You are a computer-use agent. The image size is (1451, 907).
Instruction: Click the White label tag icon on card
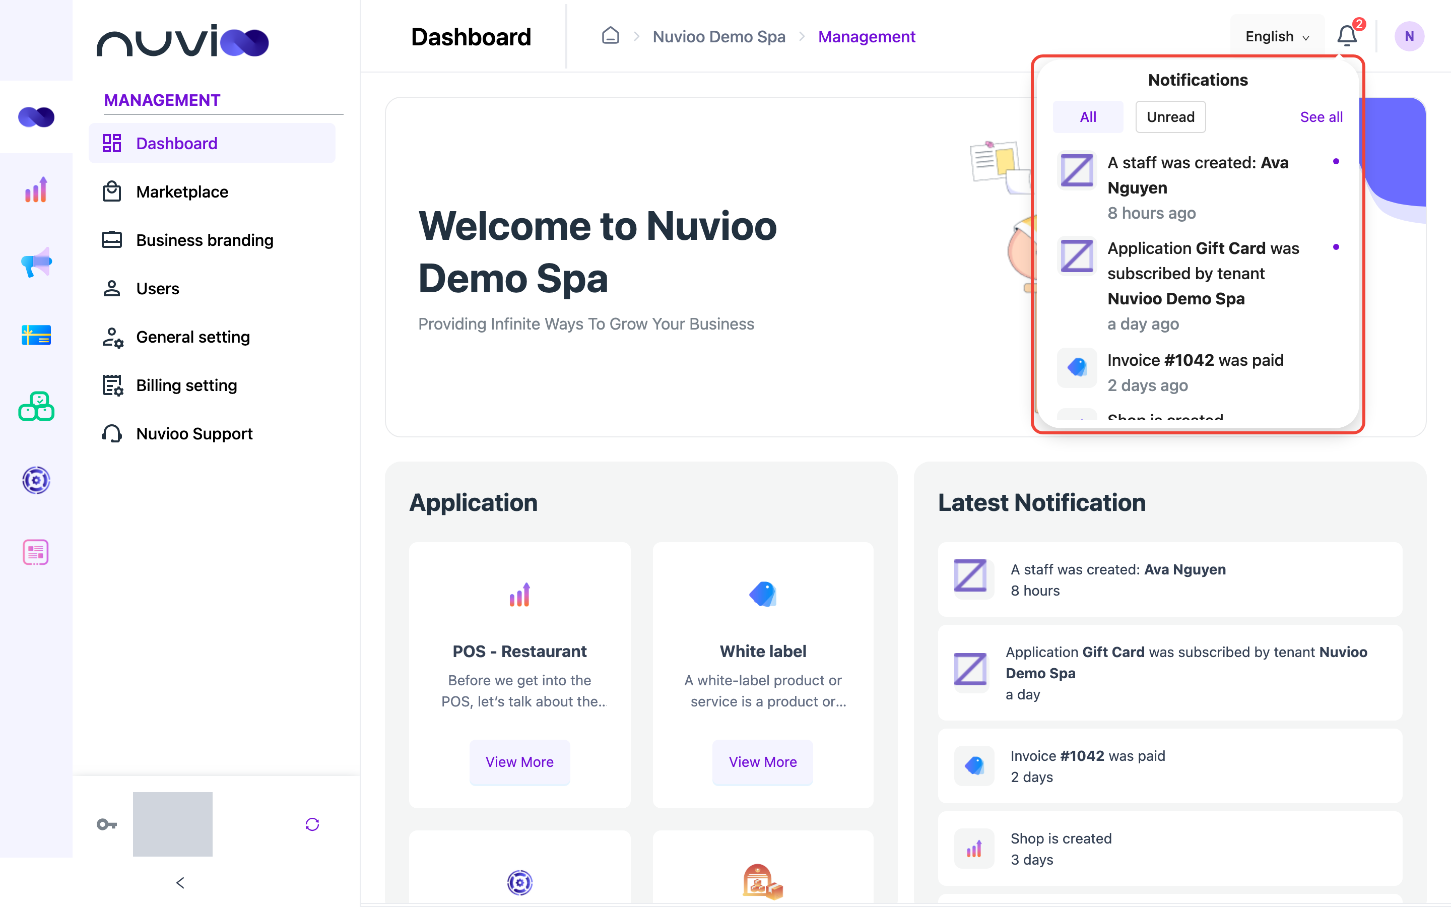[x=763, y=594]
